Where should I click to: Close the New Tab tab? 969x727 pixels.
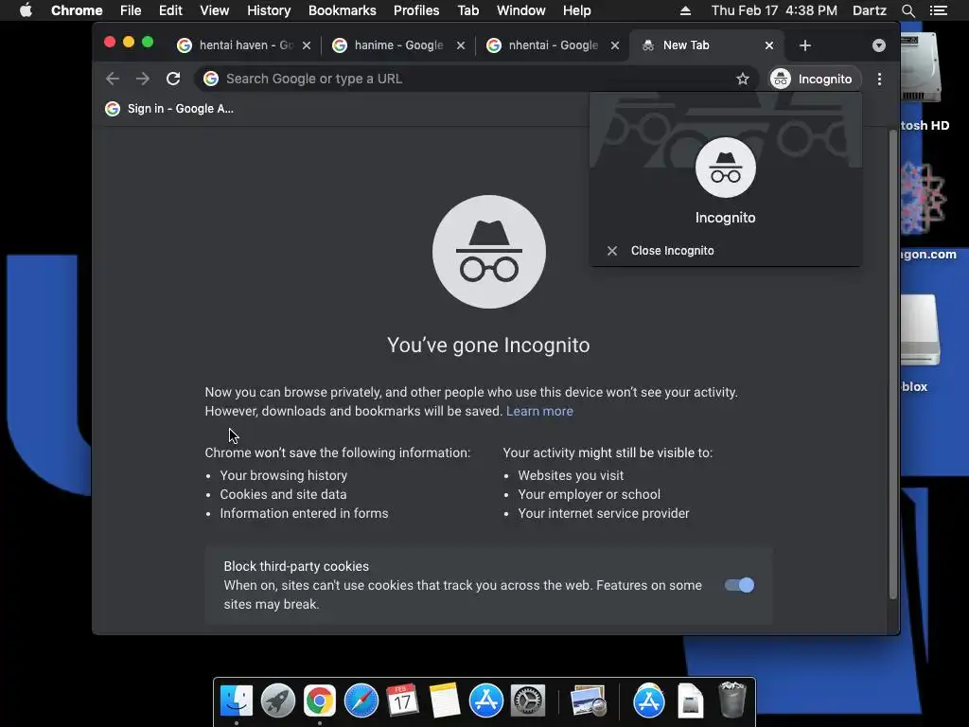point(768,45)
